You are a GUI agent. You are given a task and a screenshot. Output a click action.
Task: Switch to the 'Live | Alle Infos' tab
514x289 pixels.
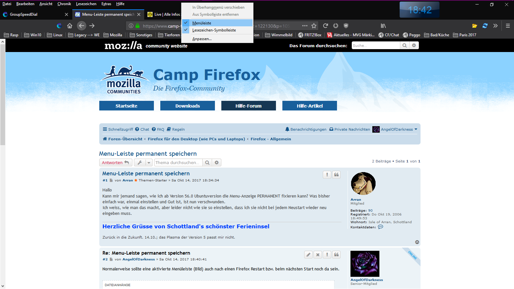[164, 14]
